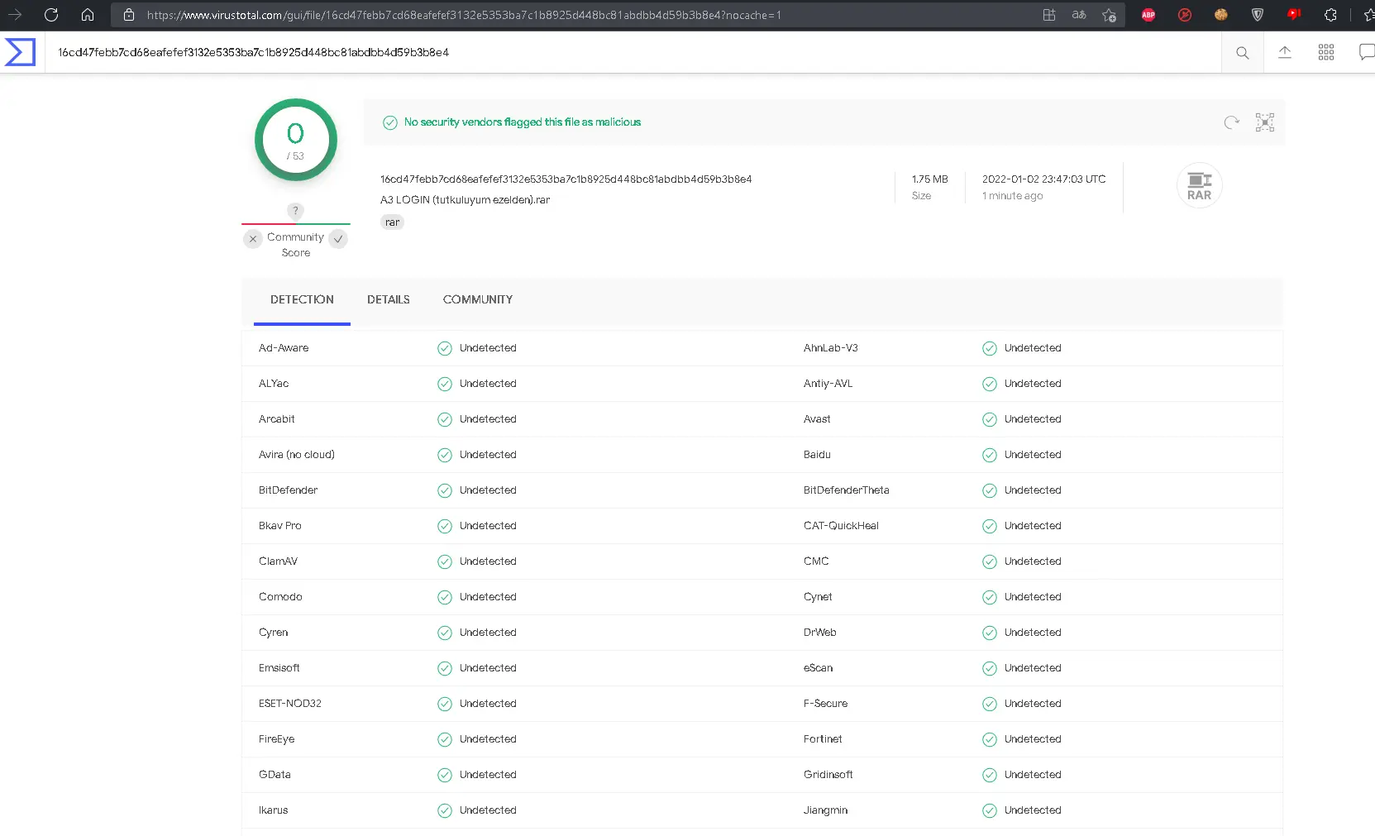Open the comments speech bubble icon
Screen dimensions: 1375x836
click(x=1367, y=52)
